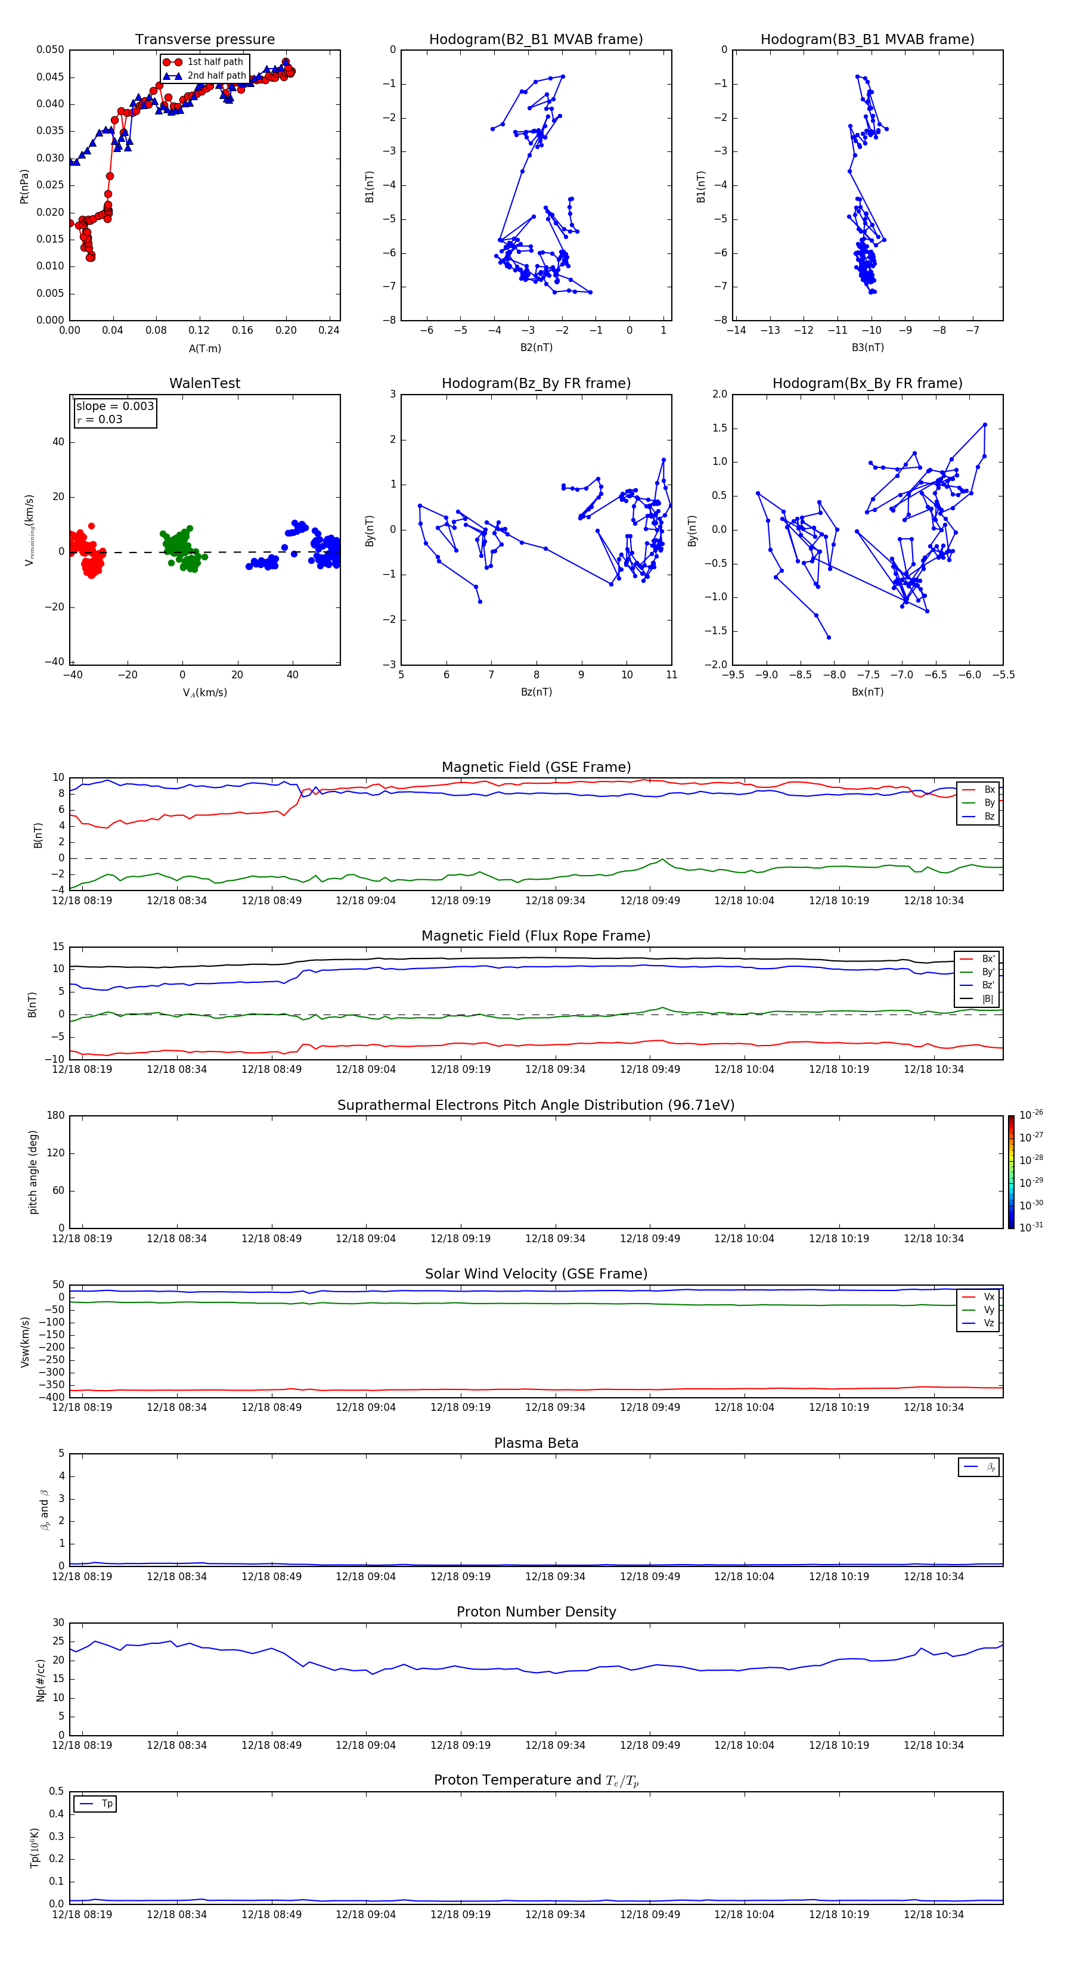
Task: Click the 'Magnetic Field (Flux Rope Frame)' title
Action: click(x=536, y=936)
